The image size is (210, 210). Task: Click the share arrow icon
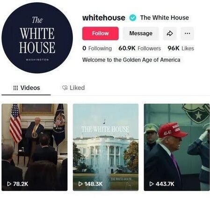coord(170,34)
